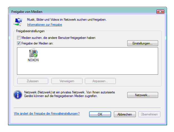174x132 pixels.
Task: Cancel using the Abbrechen button
Action: (124, 114)
